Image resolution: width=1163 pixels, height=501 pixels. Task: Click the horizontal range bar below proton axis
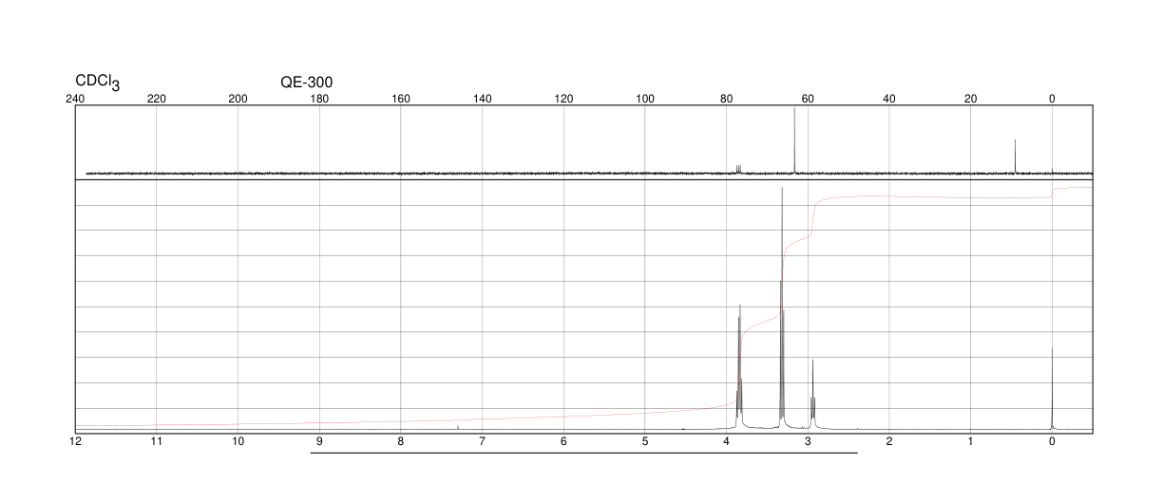[x=584, y=453]
